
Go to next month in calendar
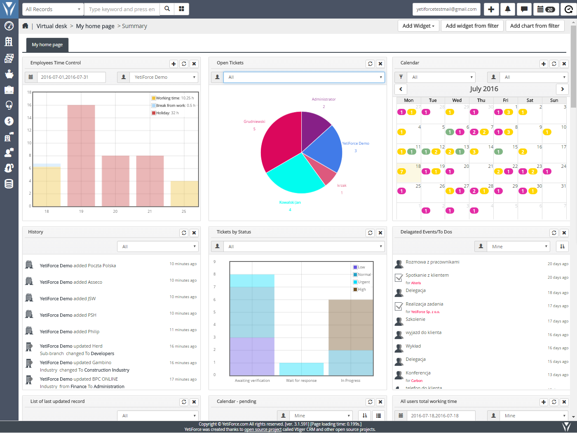(x=562, y=89)
